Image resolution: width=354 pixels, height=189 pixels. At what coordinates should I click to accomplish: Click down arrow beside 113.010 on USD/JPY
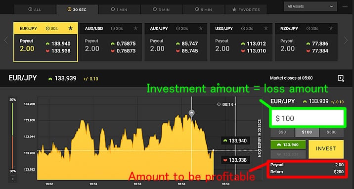(x=243, y=51)
